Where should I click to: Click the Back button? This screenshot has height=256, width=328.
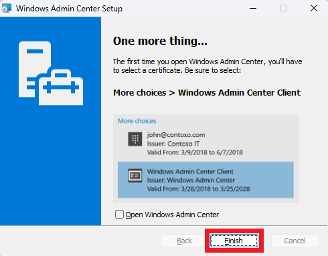184,241
